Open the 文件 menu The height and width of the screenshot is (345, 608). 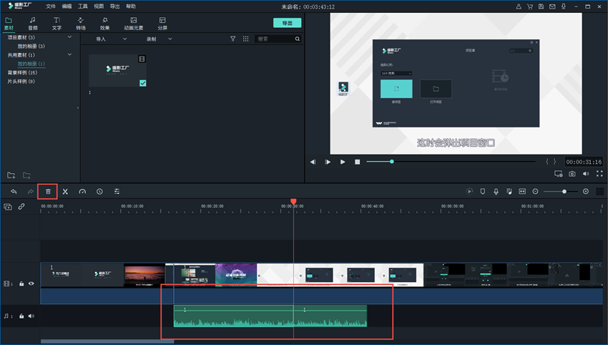click(x=51, y=6)
